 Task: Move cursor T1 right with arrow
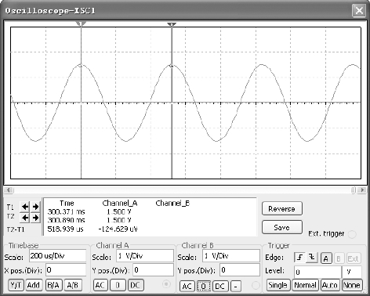point(35,207)
